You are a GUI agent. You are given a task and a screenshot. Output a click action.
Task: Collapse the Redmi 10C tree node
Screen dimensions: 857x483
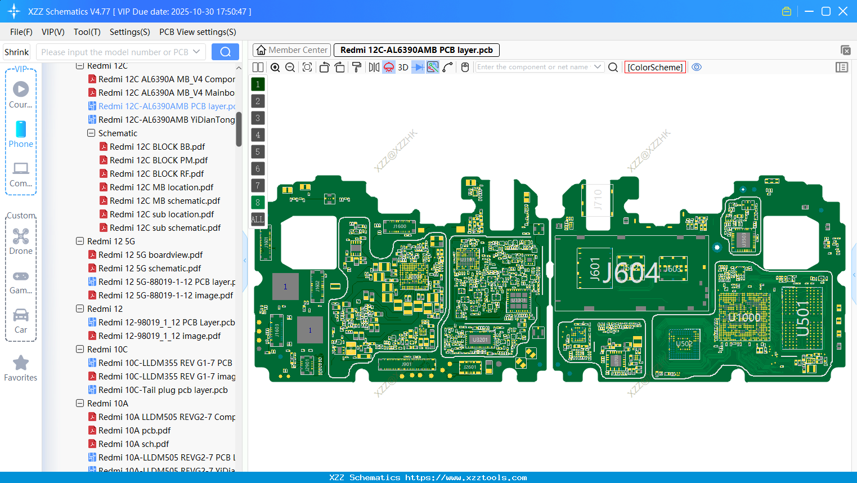pyautogui.click(x=79, y=349)
